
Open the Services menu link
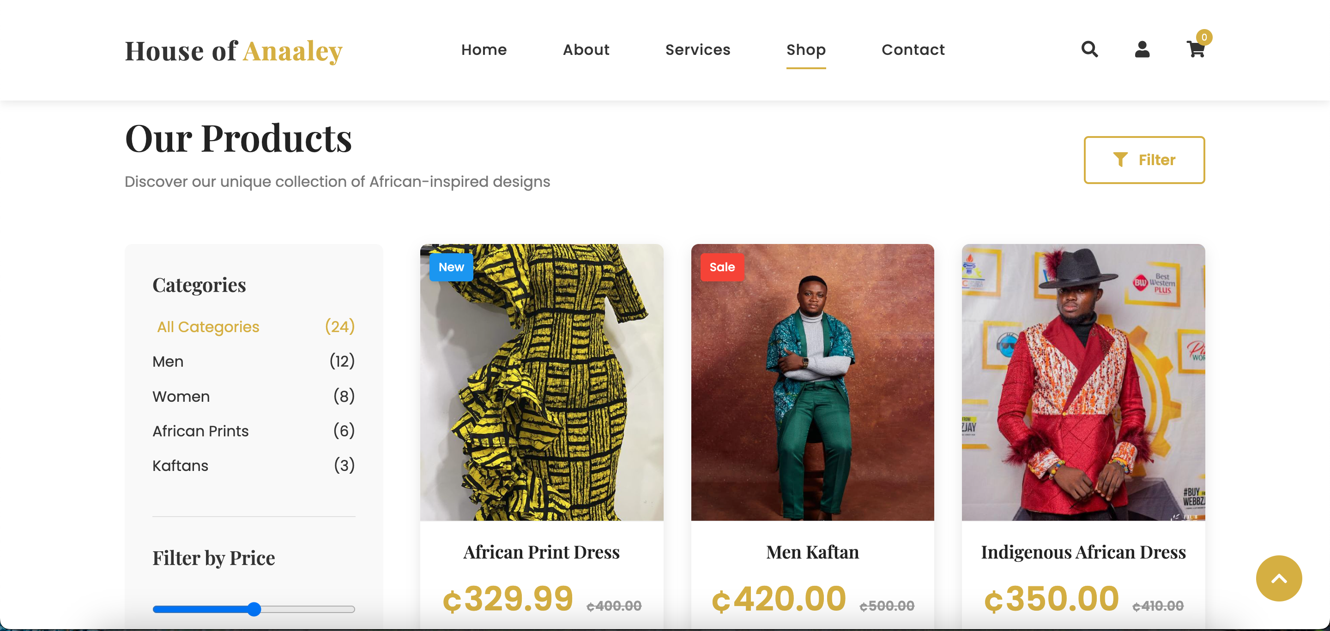697,49
